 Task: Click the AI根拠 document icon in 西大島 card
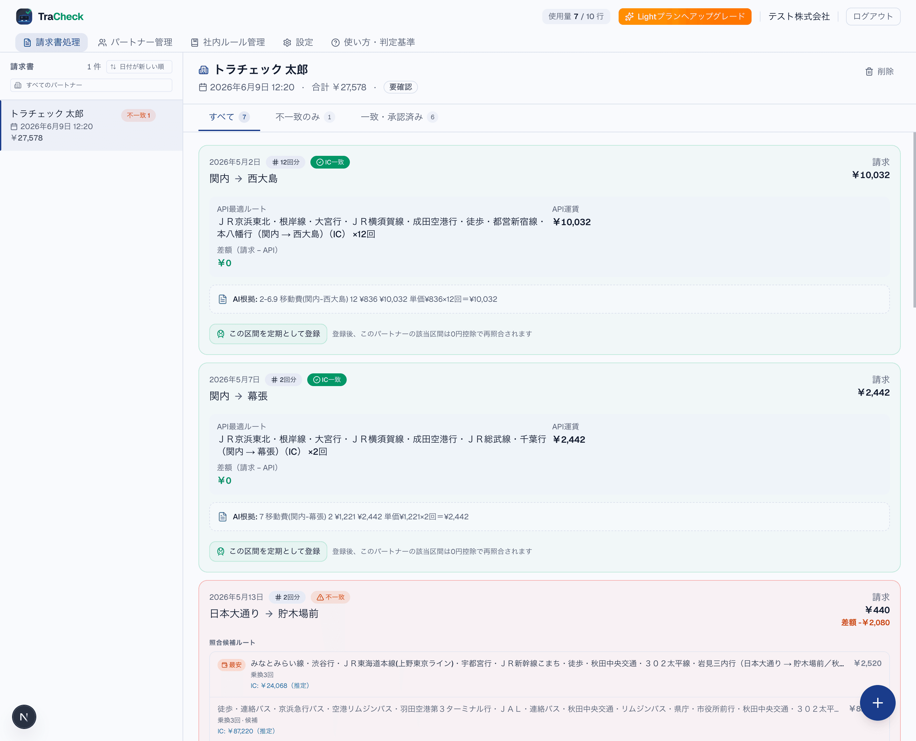[x=222, y=299]
